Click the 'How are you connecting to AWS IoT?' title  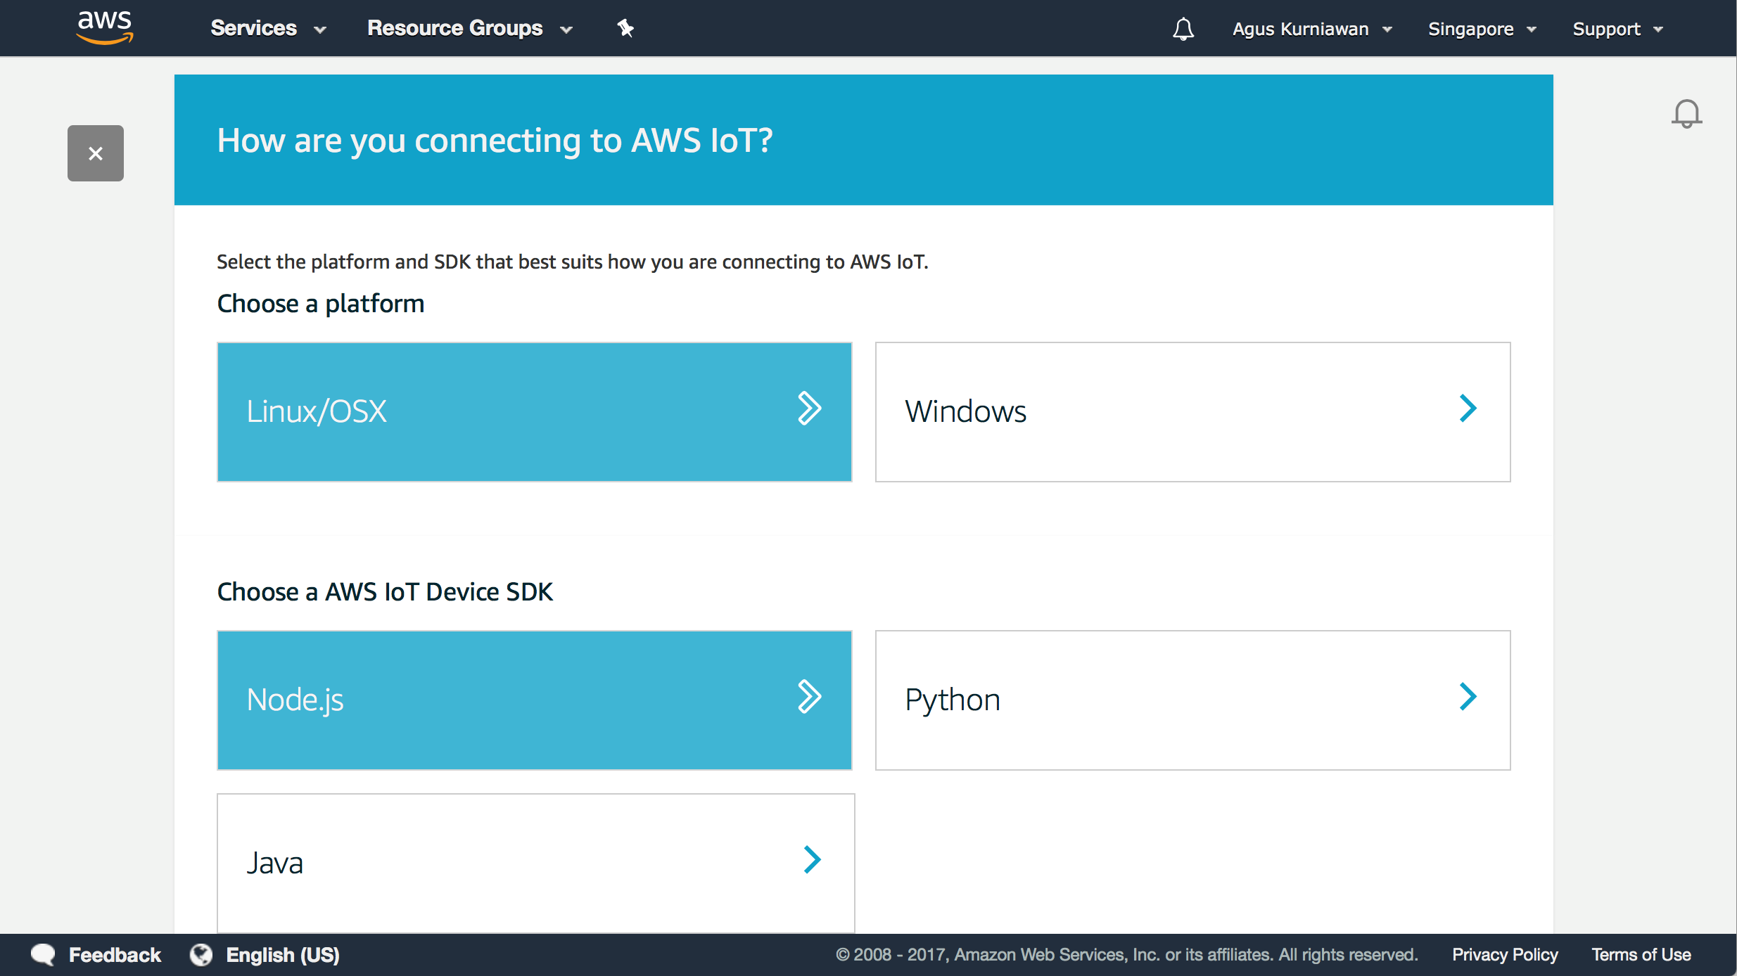pyautogui.click(x=495, y=141)
